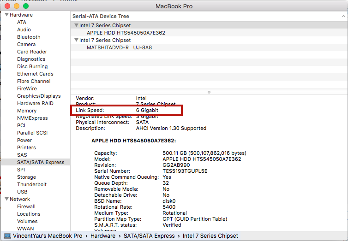Select Ethernet Cards in the sidebar
348x241 pixels.
[x=35, y=74]
